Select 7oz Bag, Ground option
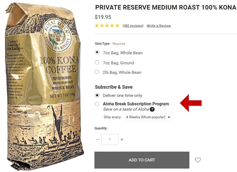 (x=97, y=62)
